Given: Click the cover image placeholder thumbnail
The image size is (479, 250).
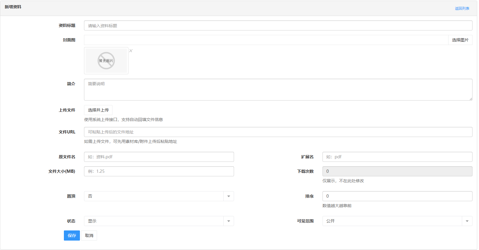Looking at the screenshot, I should pos(106,61).
